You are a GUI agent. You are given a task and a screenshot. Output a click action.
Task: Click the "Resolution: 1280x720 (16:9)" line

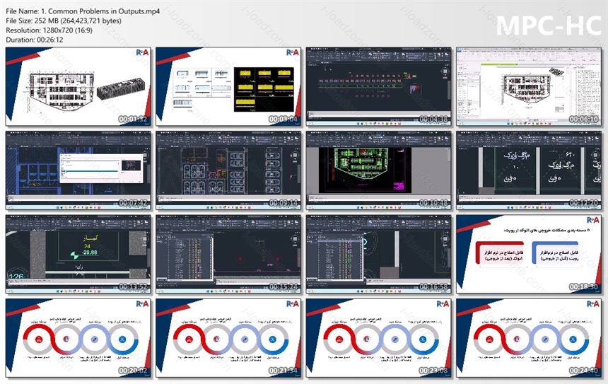[x=49, y=30]
